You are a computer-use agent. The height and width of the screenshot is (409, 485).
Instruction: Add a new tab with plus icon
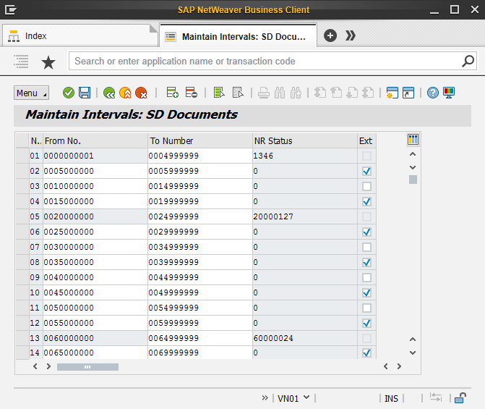pos(330,35)
